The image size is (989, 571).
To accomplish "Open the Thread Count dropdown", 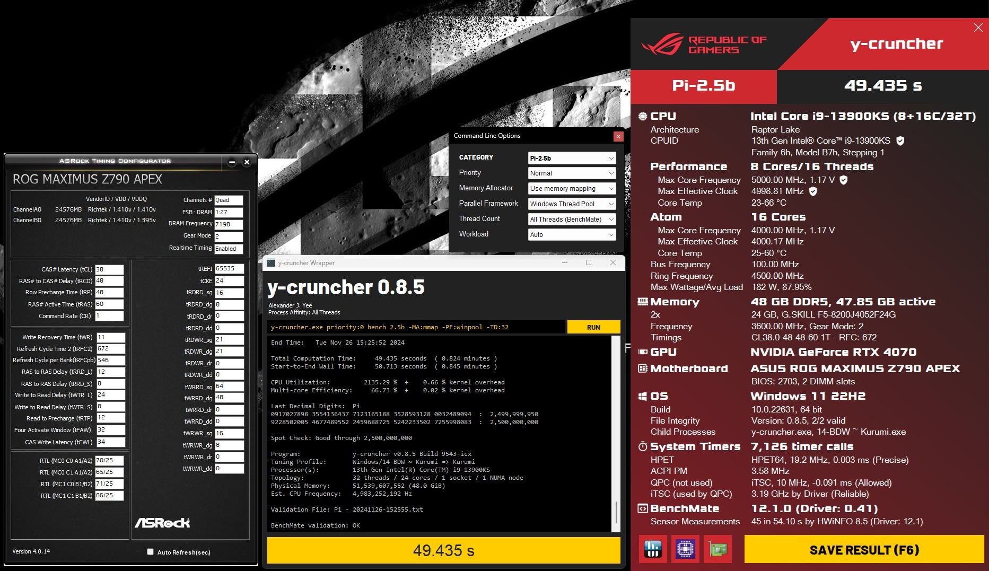I will click(x=572, y=219).
